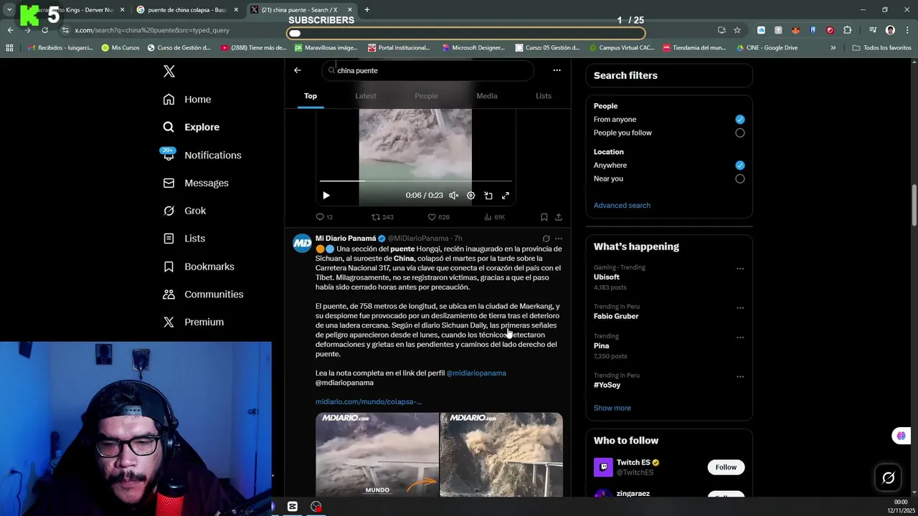This screenshot has height=516, width=918.
Task: Repost the tweet with 243 reposts
Action: 382,217
